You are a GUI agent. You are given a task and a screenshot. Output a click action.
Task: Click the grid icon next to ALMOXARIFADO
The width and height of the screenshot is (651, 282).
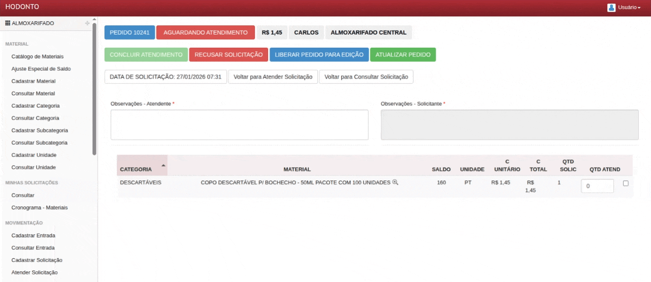click(x=8, y=23)
